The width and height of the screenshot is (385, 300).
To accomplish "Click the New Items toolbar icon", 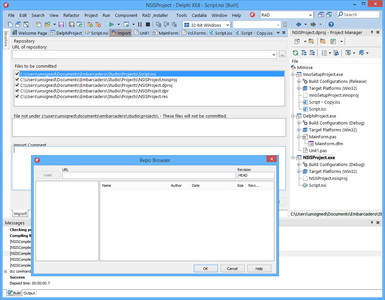I will coord(39,24).
